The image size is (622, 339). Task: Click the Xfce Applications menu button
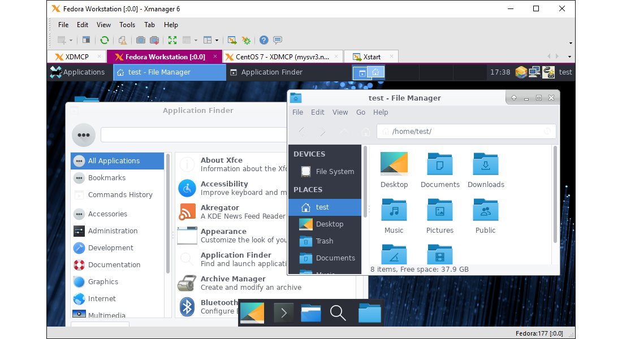pos(77,72)
